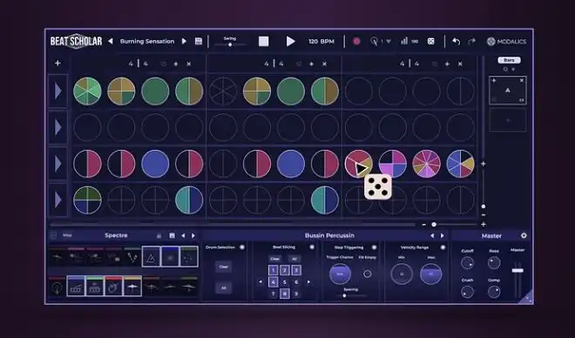Preview the first track with its play arrow
This screenshot has height=338, width=575.
click(x=58, y=91)
